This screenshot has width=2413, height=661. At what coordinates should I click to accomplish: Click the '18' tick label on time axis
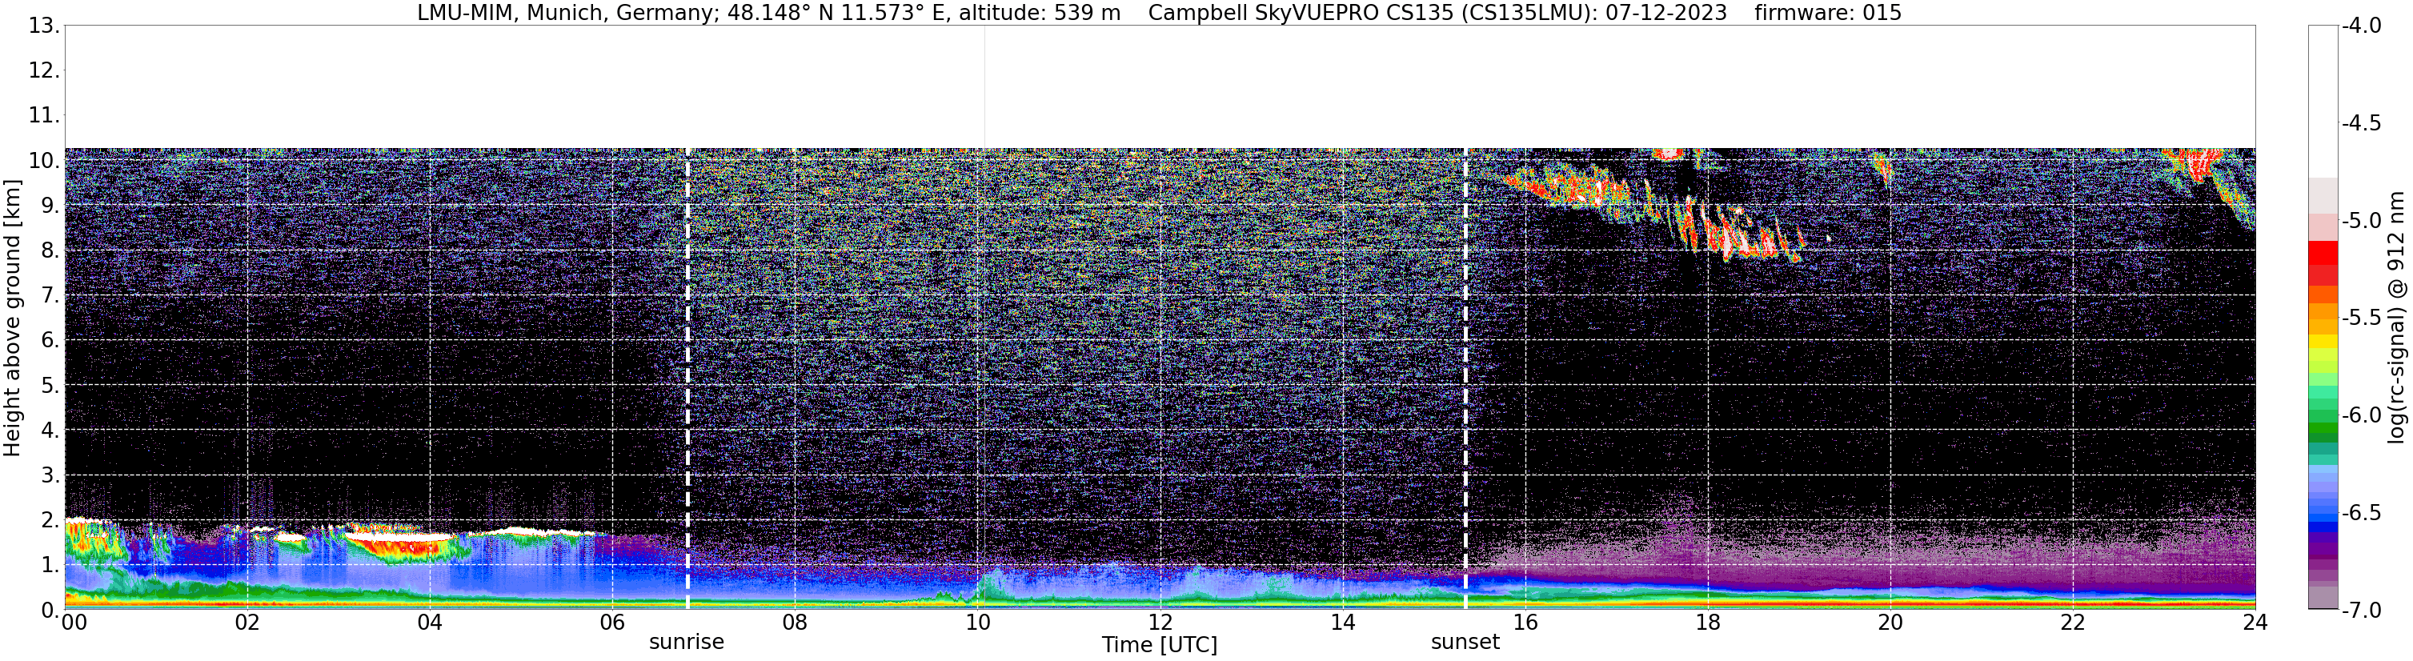tap(1708, 623)
